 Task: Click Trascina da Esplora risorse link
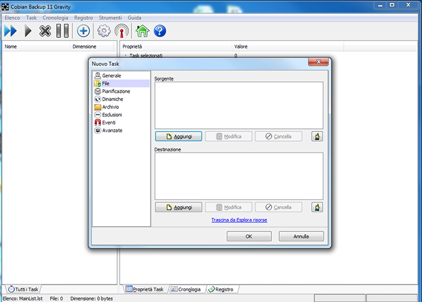coord(239,220)
